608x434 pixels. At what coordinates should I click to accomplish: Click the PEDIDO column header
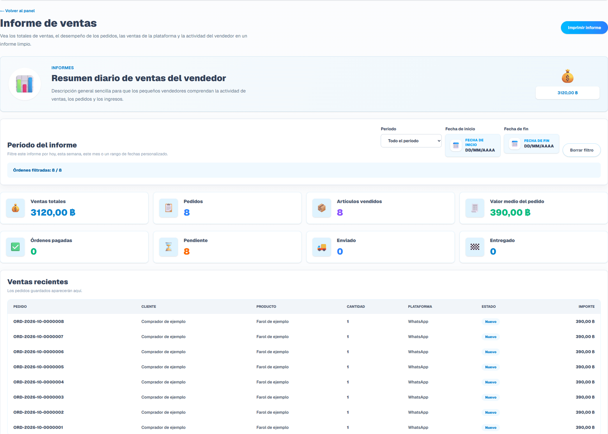pos(20,307)
